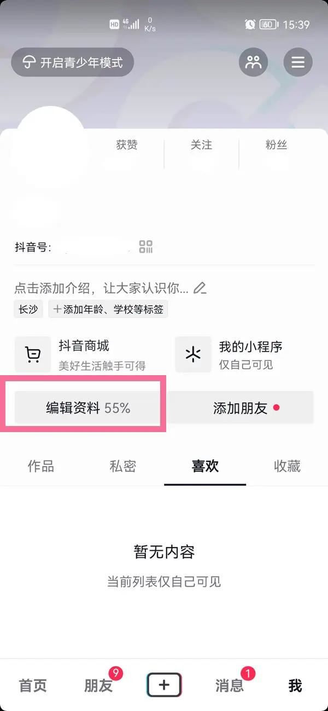Open 朋友 friends tab with badge 9
This screenshot has height=711, width=328.
click(97, 685)
